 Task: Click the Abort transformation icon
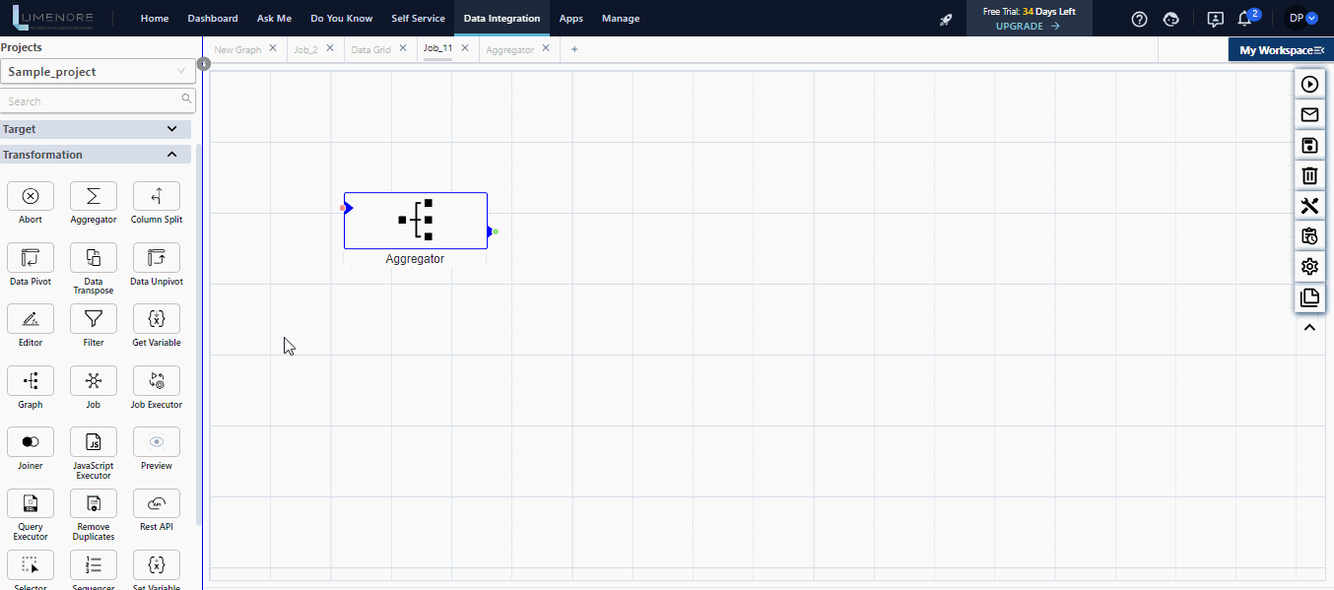pos(31,195)
